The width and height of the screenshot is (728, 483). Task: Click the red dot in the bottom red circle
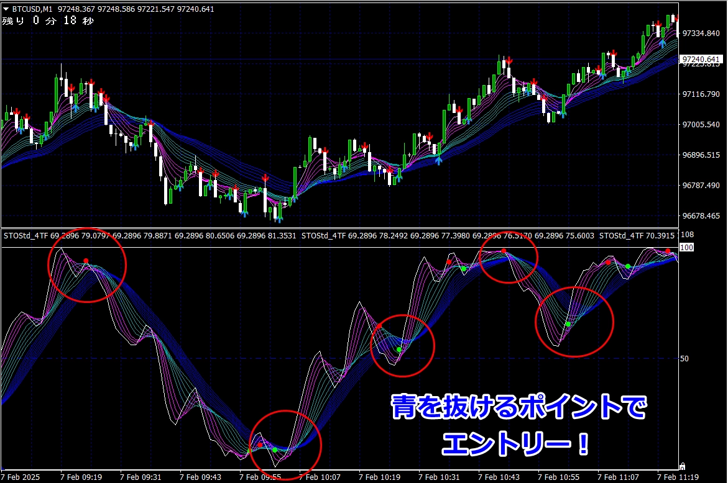click(x=260, y=445)
